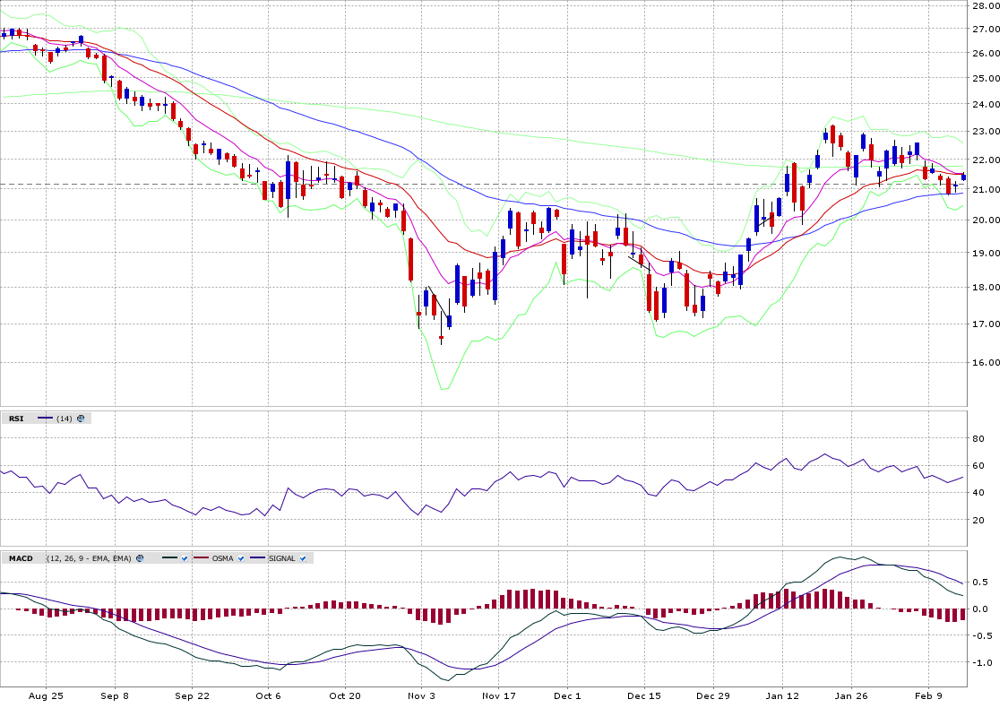Image resolution: width=1008 pixels, height=708 pixels.
Task: Click the globe icon beside RSI (14)
Action: coord(81,419)
